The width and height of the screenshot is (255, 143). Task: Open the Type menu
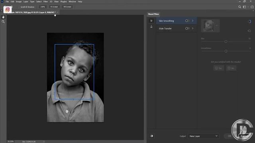pos(32,2)
